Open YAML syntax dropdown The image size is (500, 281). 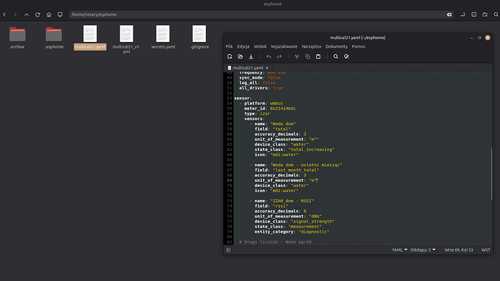click(x=399, y=250)
